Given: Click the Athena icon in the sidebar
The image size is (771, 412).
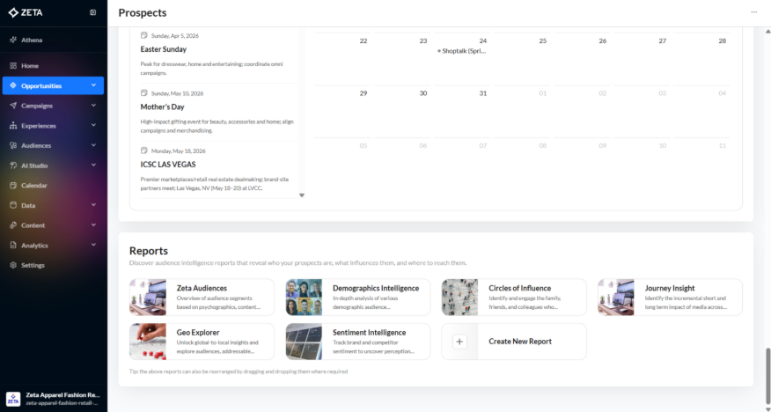Looking at the screenshot, I should pyautogui.click(x=13, y=40).
